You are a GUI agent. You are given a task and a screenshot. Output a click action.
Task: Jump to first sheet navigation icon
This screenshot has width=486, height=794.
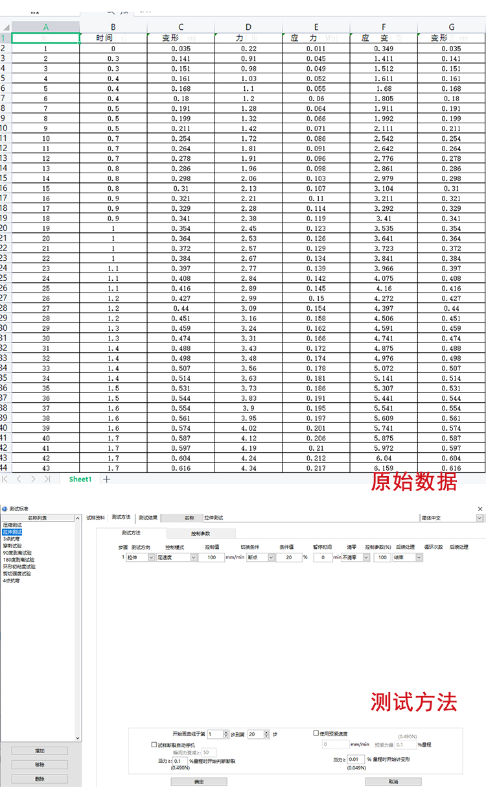tap(6, 479)
